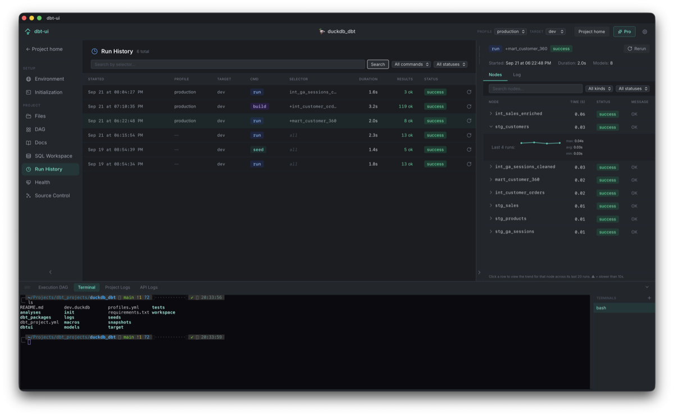Rerun the Sep 19 08:54:34 PM run via its icon
The image size is (674, 416).
coord(469,164)
